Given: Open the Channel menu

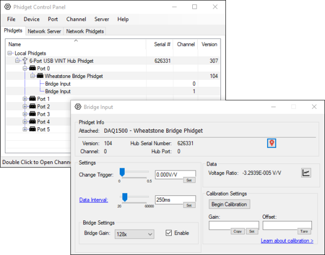Looking at the screenshot, I should 76,19.
